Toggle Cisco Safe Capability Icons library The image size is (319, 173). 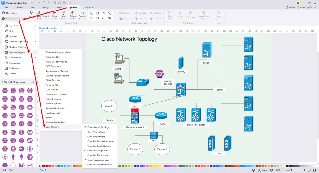[x=100, y=146]
